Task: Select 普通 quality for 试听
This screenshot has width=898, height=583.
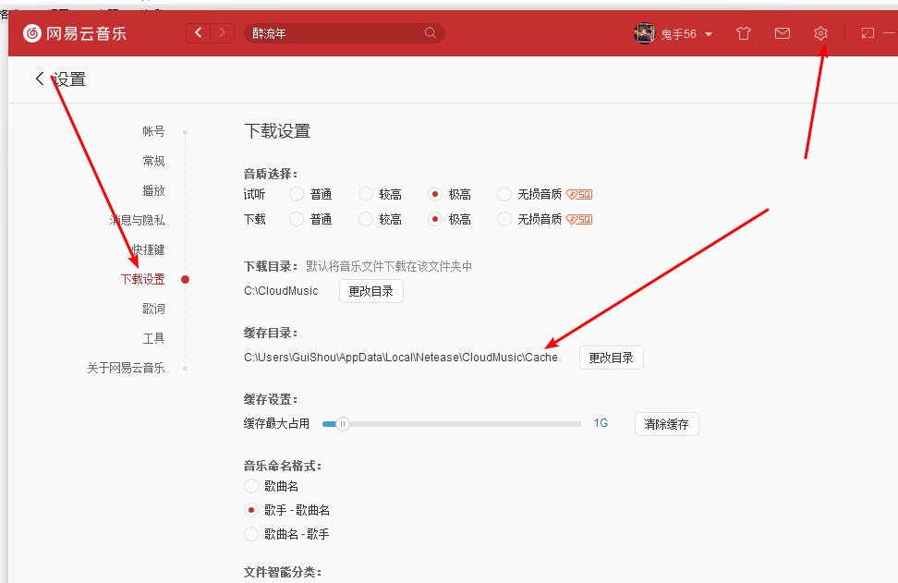Action: 297,195
